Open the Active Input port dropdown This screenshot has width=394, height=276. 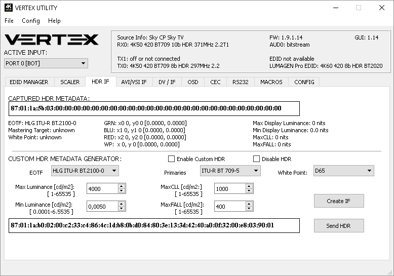(46, 63)
